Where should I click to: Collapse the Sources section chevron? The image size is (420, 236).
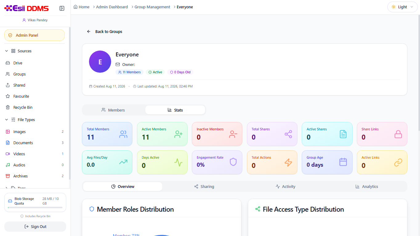click(x=7, y=51)
